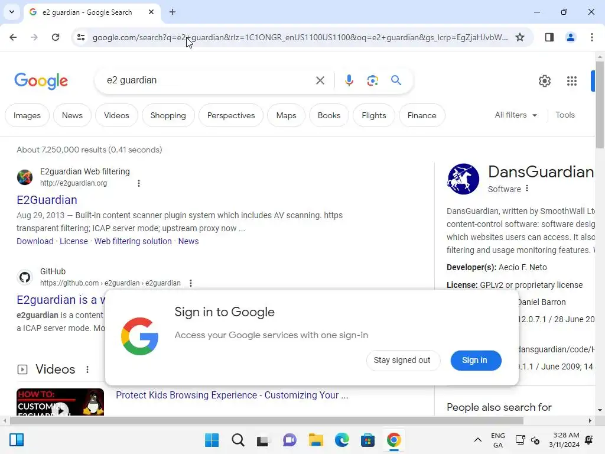Filter results by Maps
Screen dimensions: 605x454
[287, 115]
